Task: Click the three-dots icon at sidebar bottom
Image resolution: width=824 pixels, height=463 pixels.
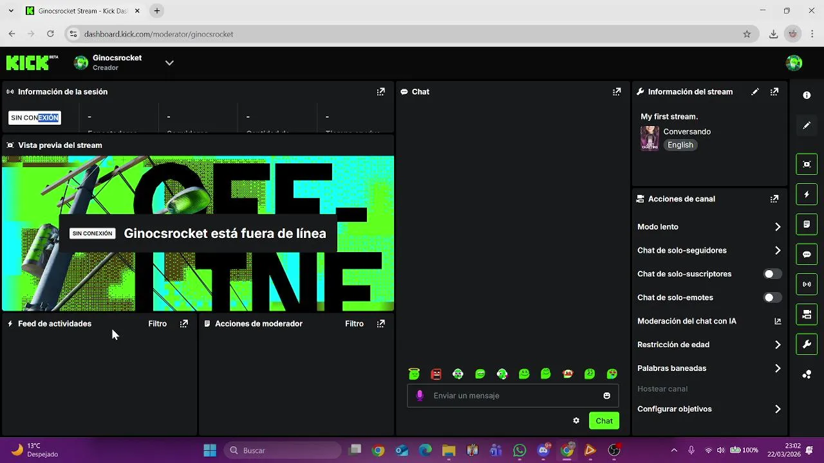Action: pyautogui.click(x=807, y=374)
